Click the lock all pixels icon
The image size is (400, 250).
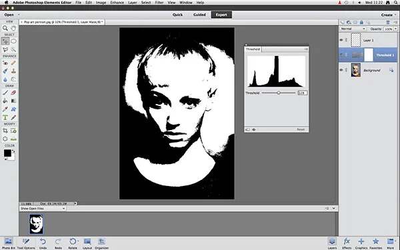(361, 22)
